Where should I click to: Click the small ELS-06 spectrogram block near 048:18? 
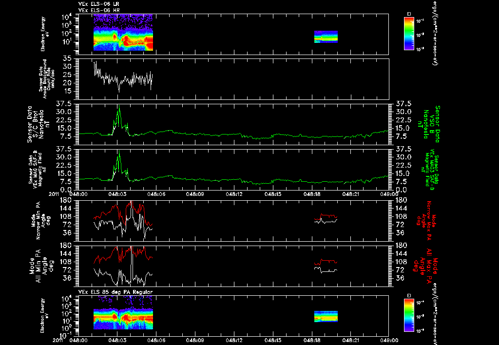(326, 37)
